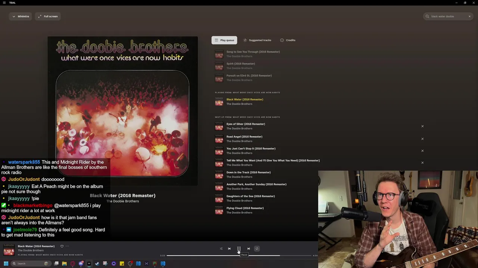Play Pursuit on 53rd St. in queue
Viewport: 478px width, 268px height.
tap(249, 76)
